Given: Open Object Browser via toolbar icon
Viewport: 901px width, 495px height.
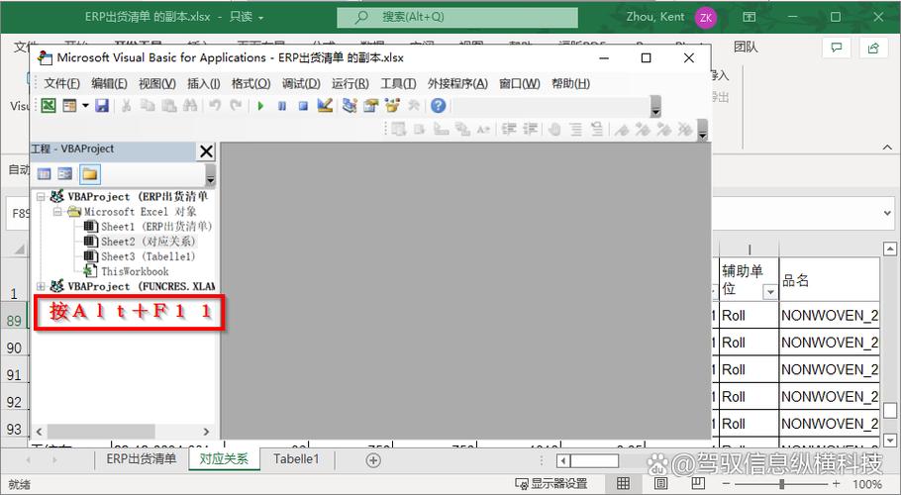Looking at the screenshot, I should coord(392,106).
